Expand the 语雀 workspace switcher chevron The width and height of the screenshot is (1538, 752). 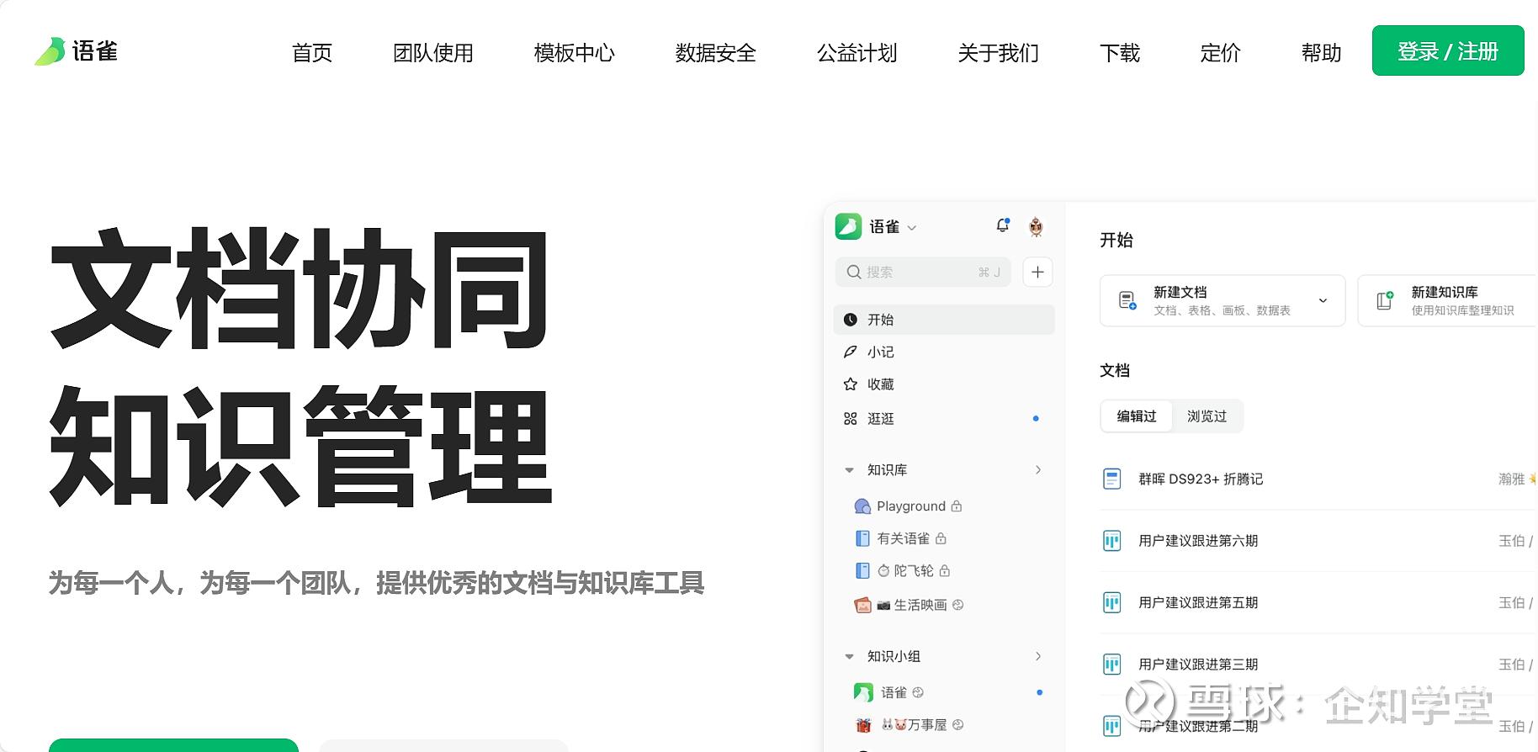point(912,228)
